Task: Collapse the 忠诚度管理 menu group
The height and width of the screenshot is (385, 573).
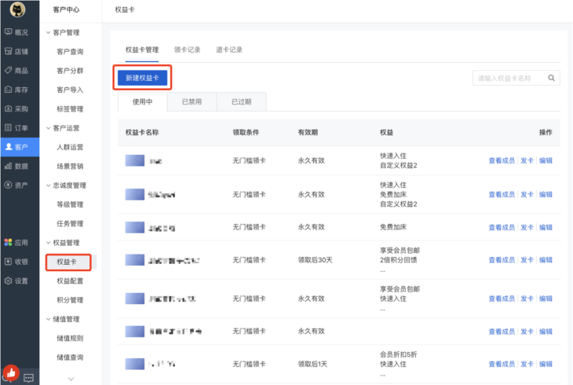Action: [49, 185]
